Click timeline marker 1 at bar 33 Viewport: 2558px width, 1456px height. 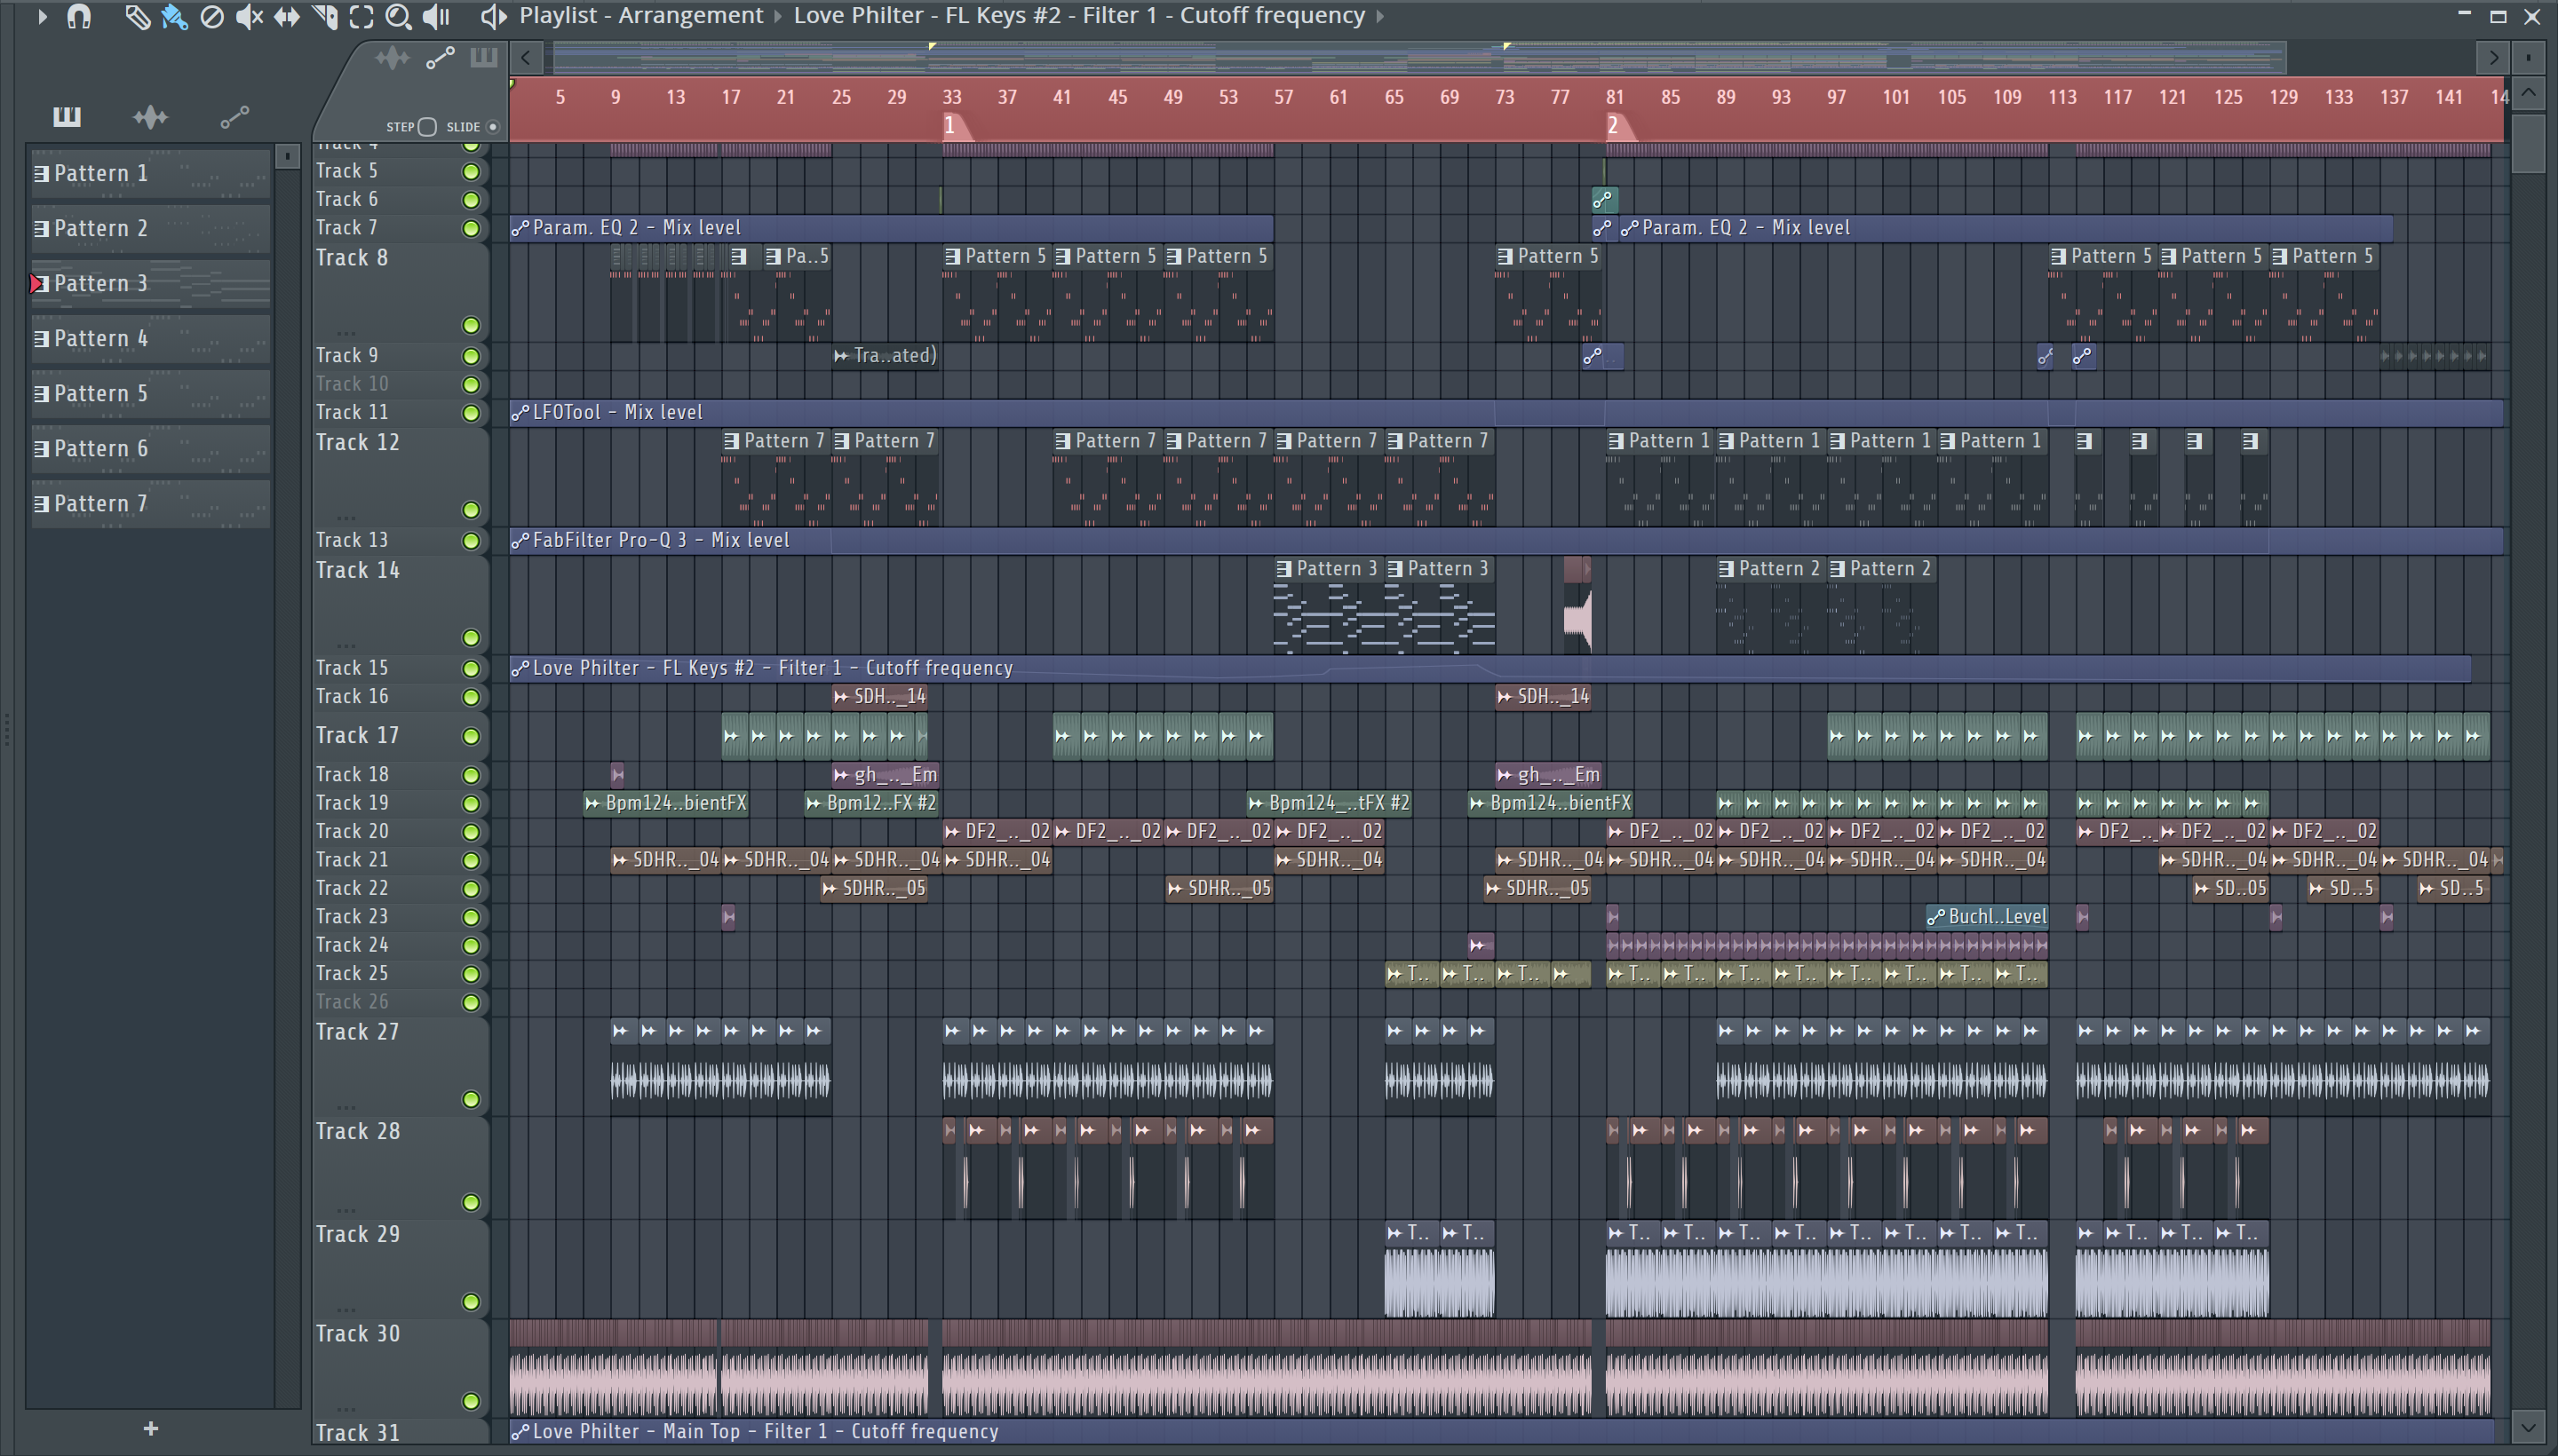[x=955, y=127]
